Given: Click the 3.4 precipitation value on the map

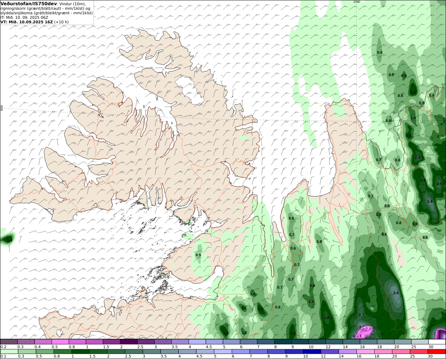Looking at the screenshot, I should (x=396, y=293).
